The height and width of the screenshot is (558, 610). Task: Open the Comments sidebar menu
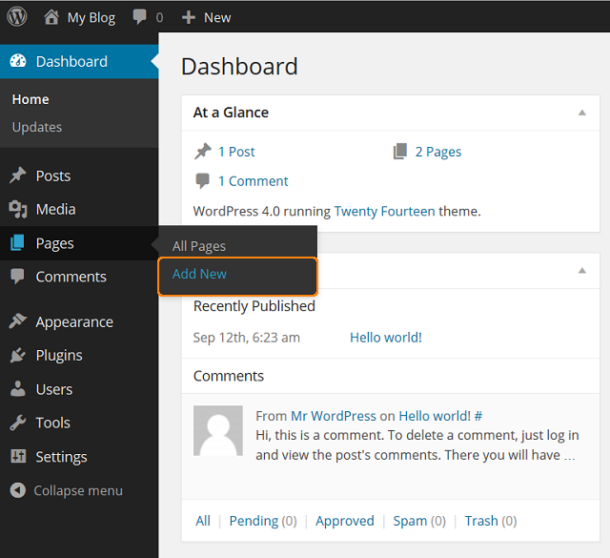pyautogui.click(x=79, y=277)
